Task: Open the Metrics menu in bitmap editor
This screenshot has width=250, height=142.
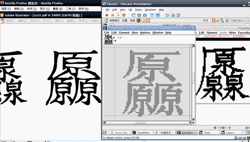Action: [145, 33]
